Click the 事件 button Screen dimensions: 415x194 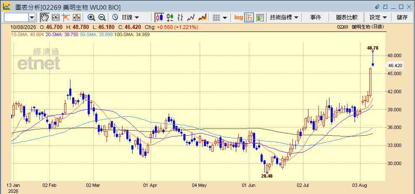(316, 18)
